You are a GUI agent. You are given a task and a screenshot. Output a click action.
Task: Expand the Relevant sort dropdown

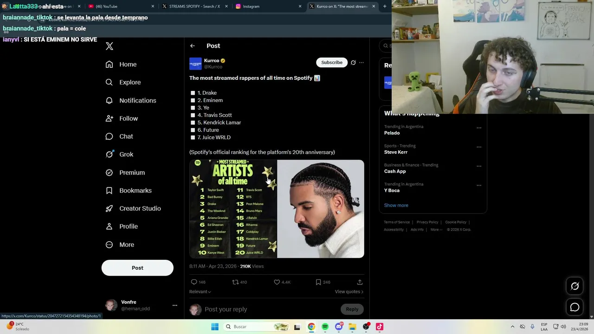pos(200,292)
